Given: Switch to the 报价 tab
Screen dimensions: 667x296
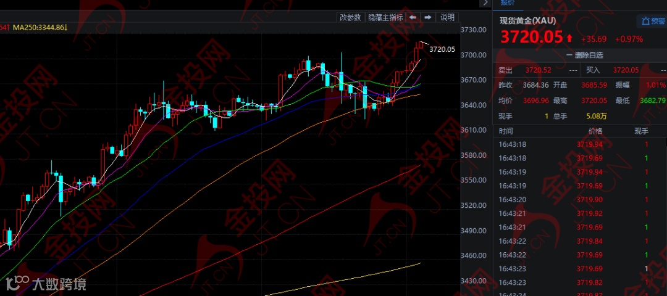Looking at the screenshot, I should point(507,2).
